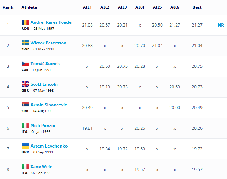Click the British flag beside Scott Lincoln
227x179 pixels.
(25, 84)
